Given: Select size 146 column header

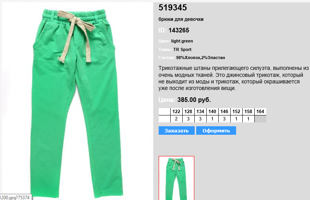Looking at the screenshot, I should point(224,112).
